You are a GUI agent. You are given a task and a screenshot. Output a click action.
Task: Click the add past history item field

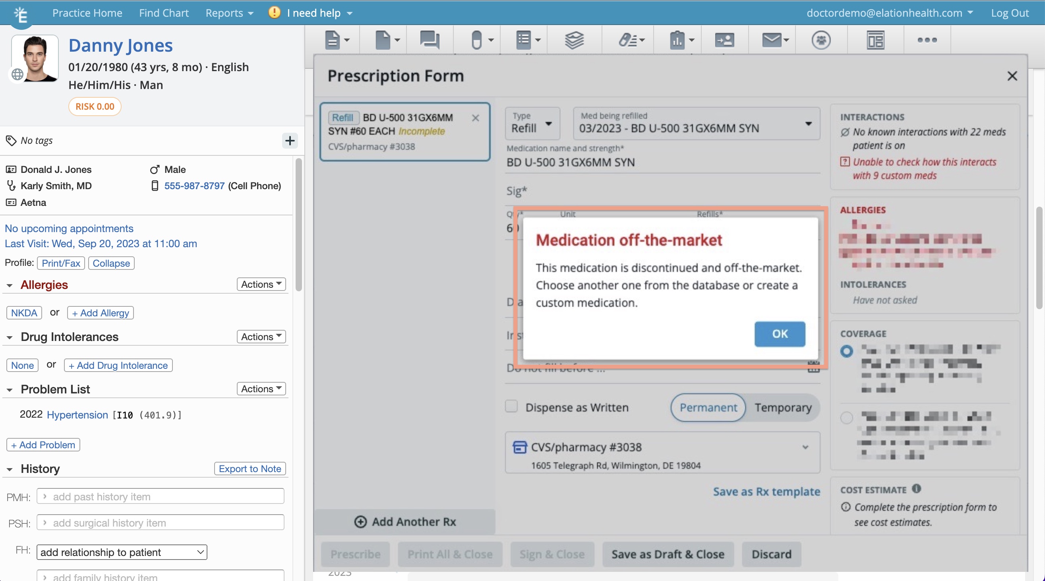click(x=161, y=496)
